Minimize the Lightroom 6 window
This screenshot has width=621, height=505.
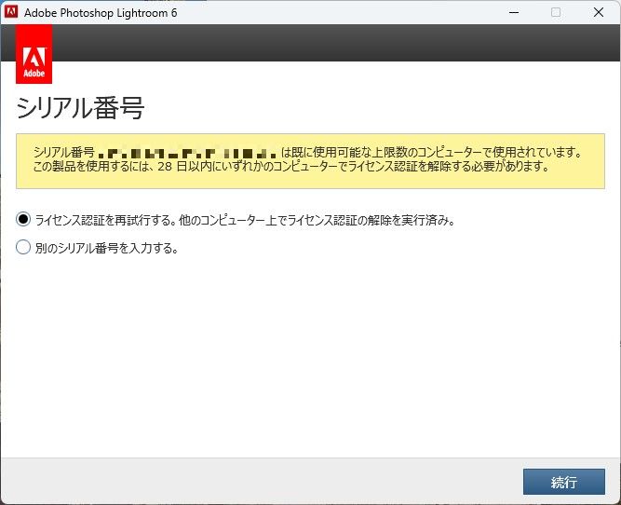pos(514,12)
